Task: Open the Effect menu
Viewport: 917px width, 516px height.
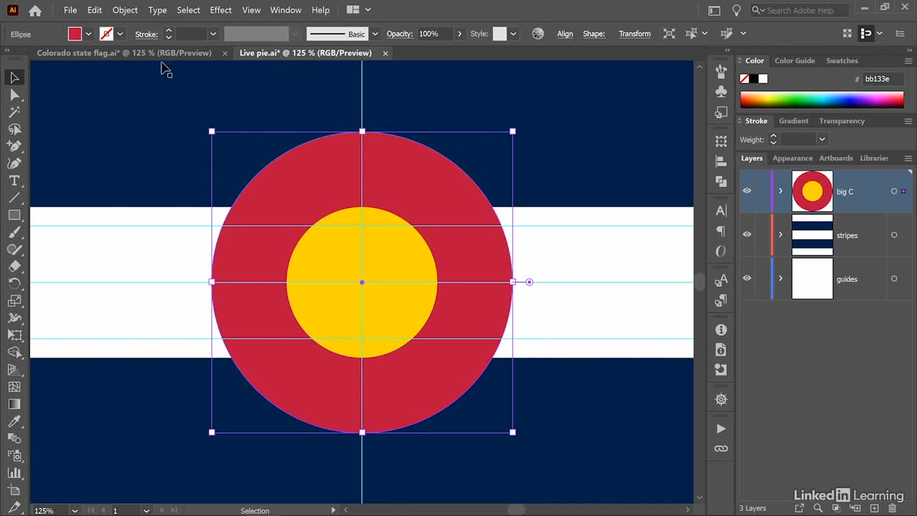Action: pos(221,10)
